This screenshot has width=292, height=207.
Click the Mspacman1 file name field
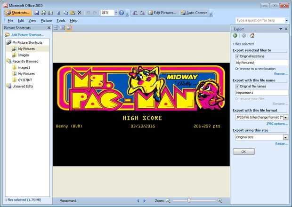(x=261, y=93)
